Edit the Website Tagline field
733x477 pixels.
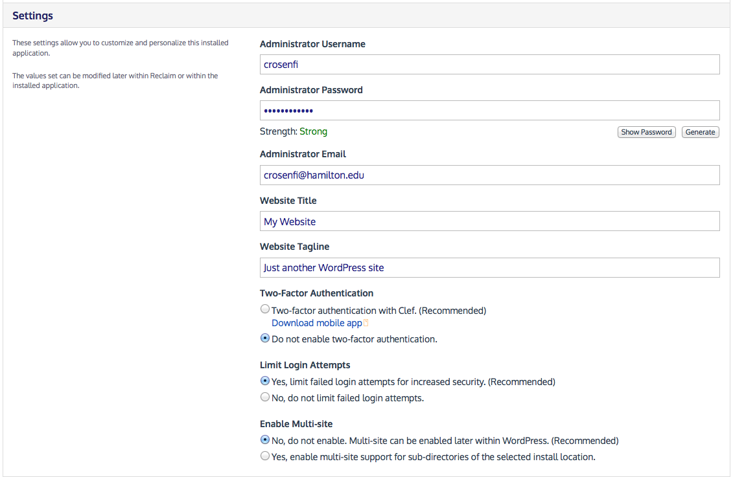pyautogui.click(x=489, y=267)
